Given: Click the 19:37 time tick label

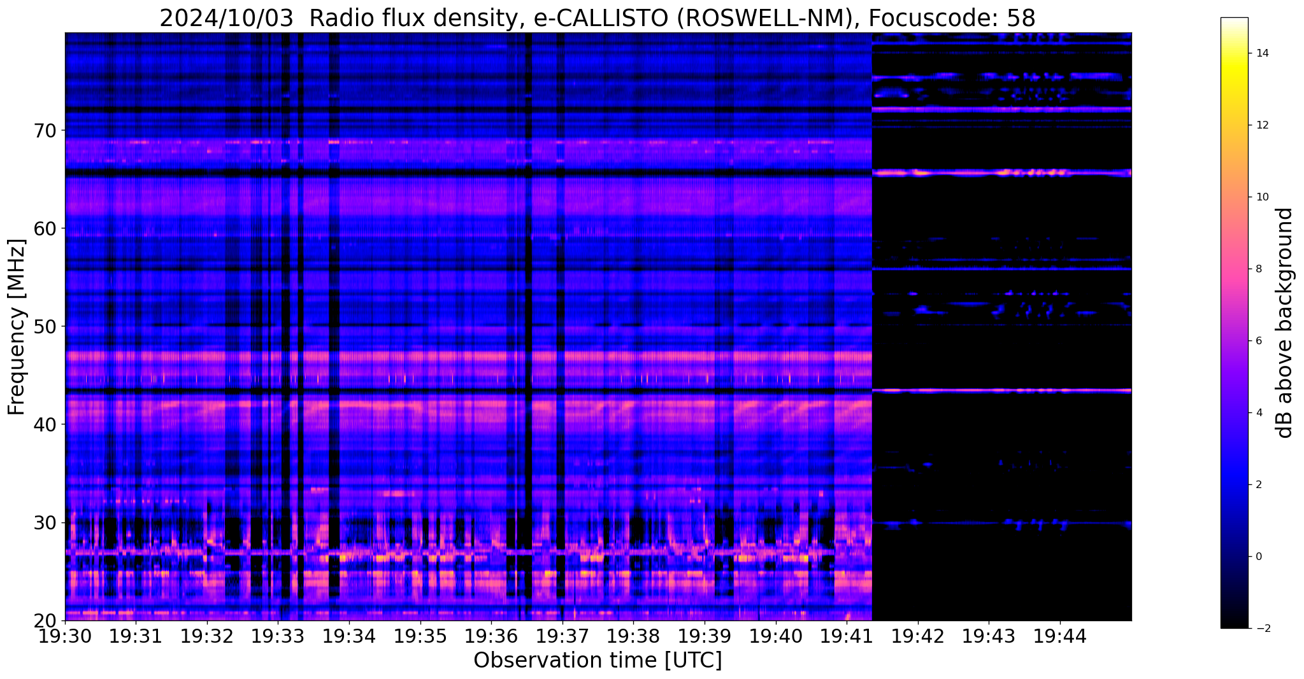Looking at the screenshot, I should pos(562,635).
